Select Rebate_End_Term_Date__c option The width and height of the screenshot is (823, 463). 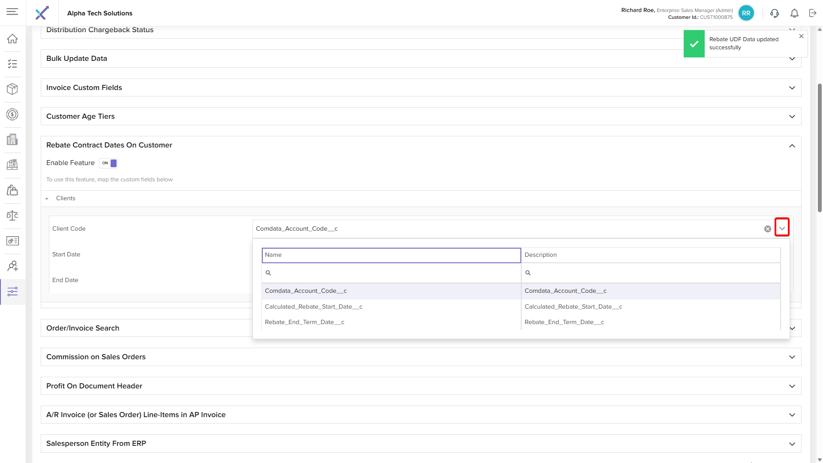tap(305, 322)
